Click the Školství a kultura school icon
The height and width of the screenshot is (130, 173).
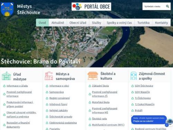pyautogui.click(x=93, y=76)
